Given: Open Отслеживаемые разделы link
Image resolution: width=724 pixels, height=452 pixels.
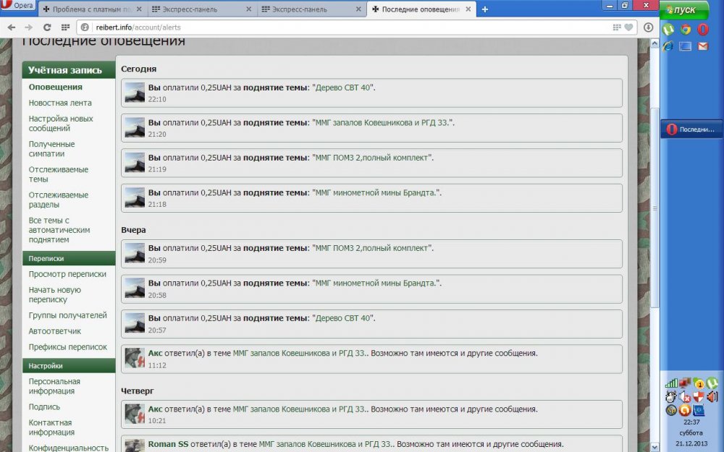Looking at the screenshot, I should tap(58, 200).
